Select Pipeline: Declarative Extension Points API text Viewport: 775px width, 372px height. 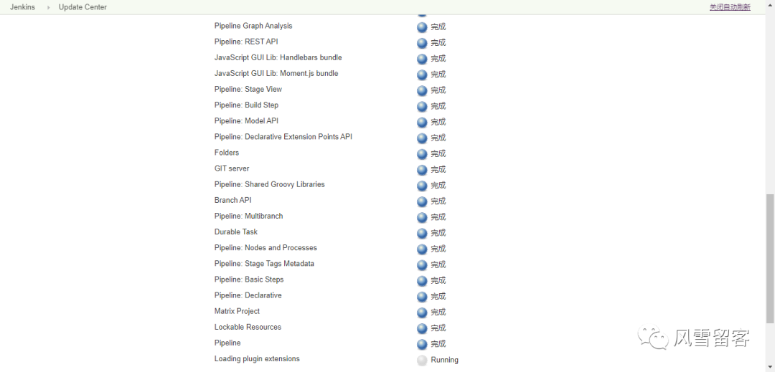[x=283, y=137]
